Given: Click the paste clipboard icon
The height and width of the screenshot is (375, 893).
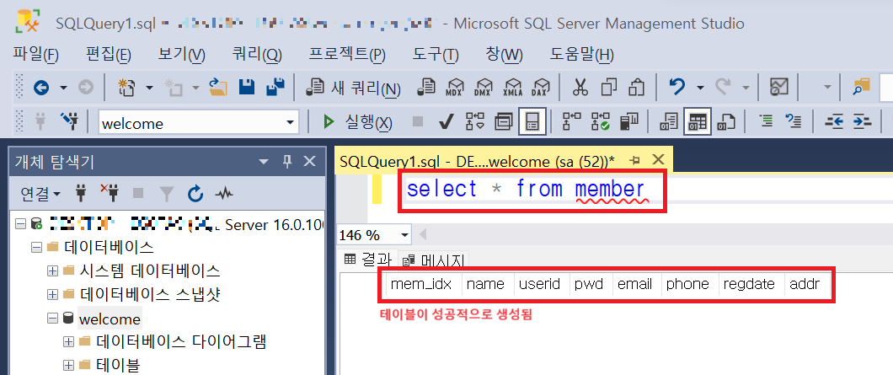Looking at the screenshot, I should coord(636,87).
